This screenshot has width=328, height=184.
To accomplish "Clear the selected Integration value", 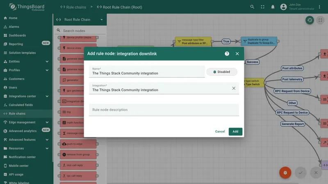I will point(234,88).
